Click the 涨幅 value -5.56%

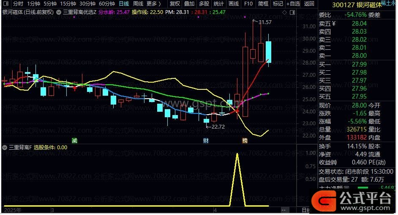click(357, 121)
